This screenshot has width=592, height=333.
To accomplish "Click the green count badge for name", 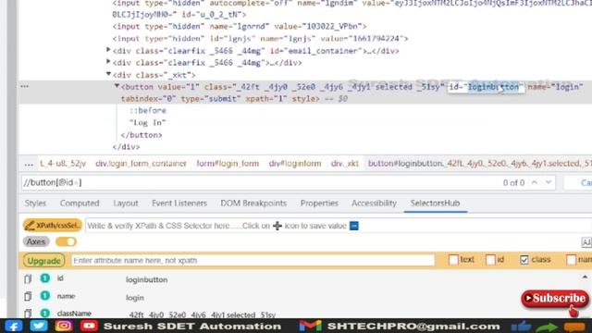I will pos(45,295).
